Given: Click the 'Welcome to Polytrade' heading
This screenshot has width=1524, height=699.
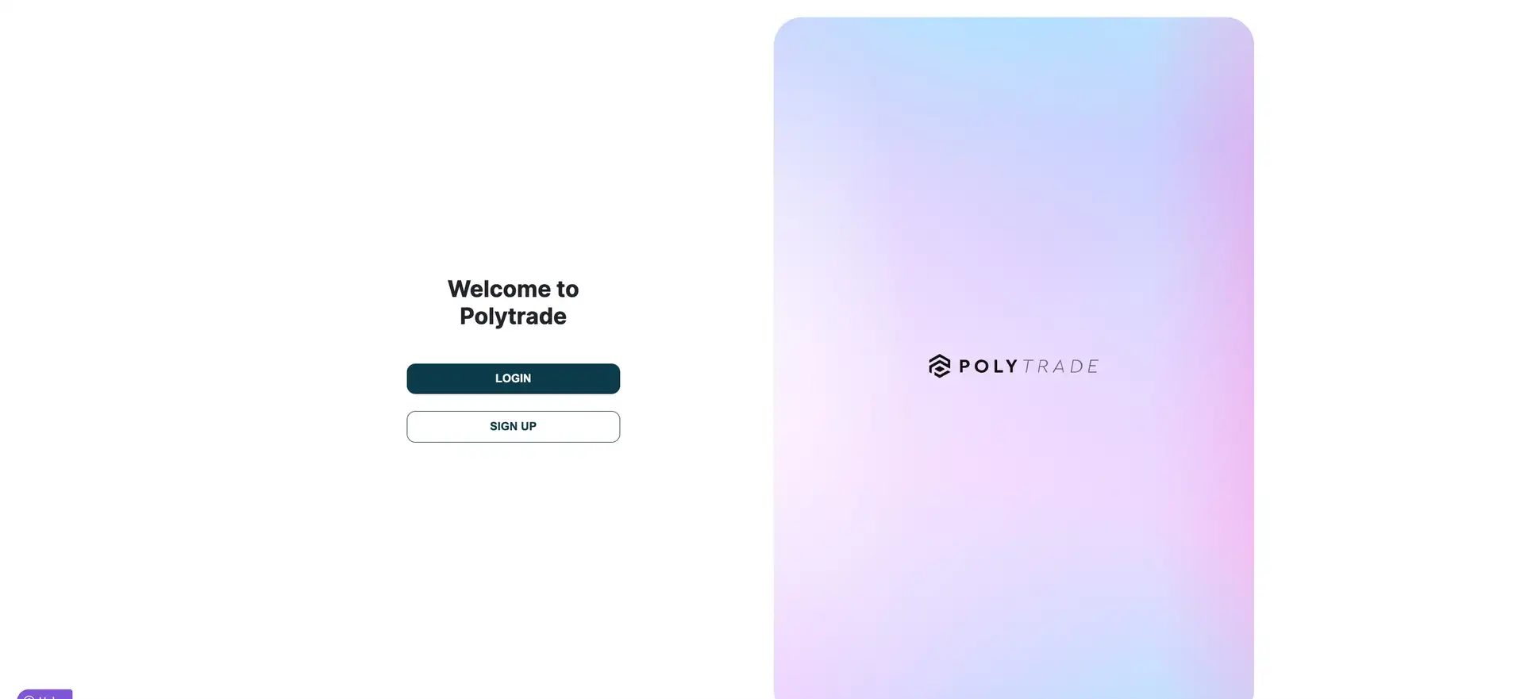Looking at the screenshot, I should pyautogui.click(x=513, y=302).
